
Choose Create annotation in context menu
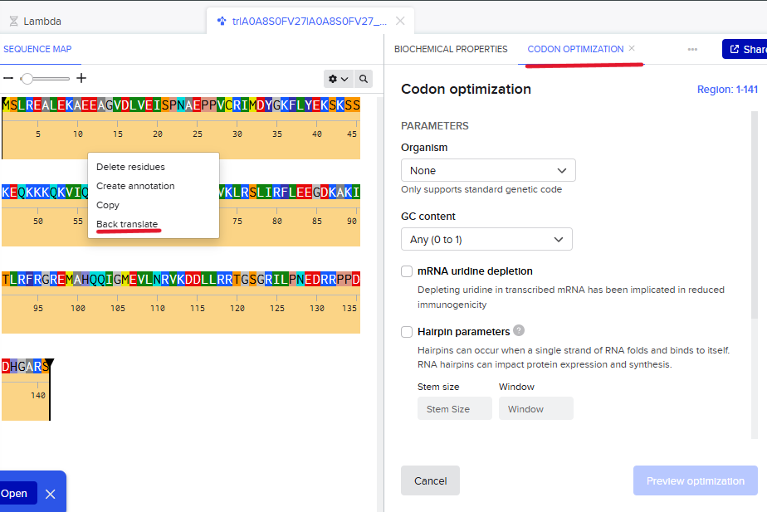point(135,186)
